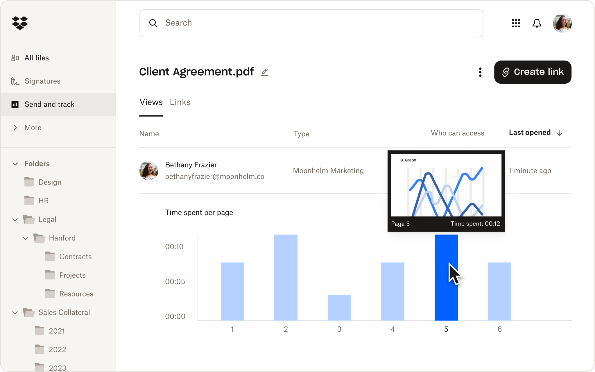Viewport: 595px width, 372px height.
Task: Click the Send and track icon in sidebar
Action: 15,104
